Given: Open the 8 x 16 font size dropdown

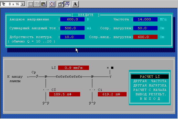Looking at the screenshot, I should point(23,4).
